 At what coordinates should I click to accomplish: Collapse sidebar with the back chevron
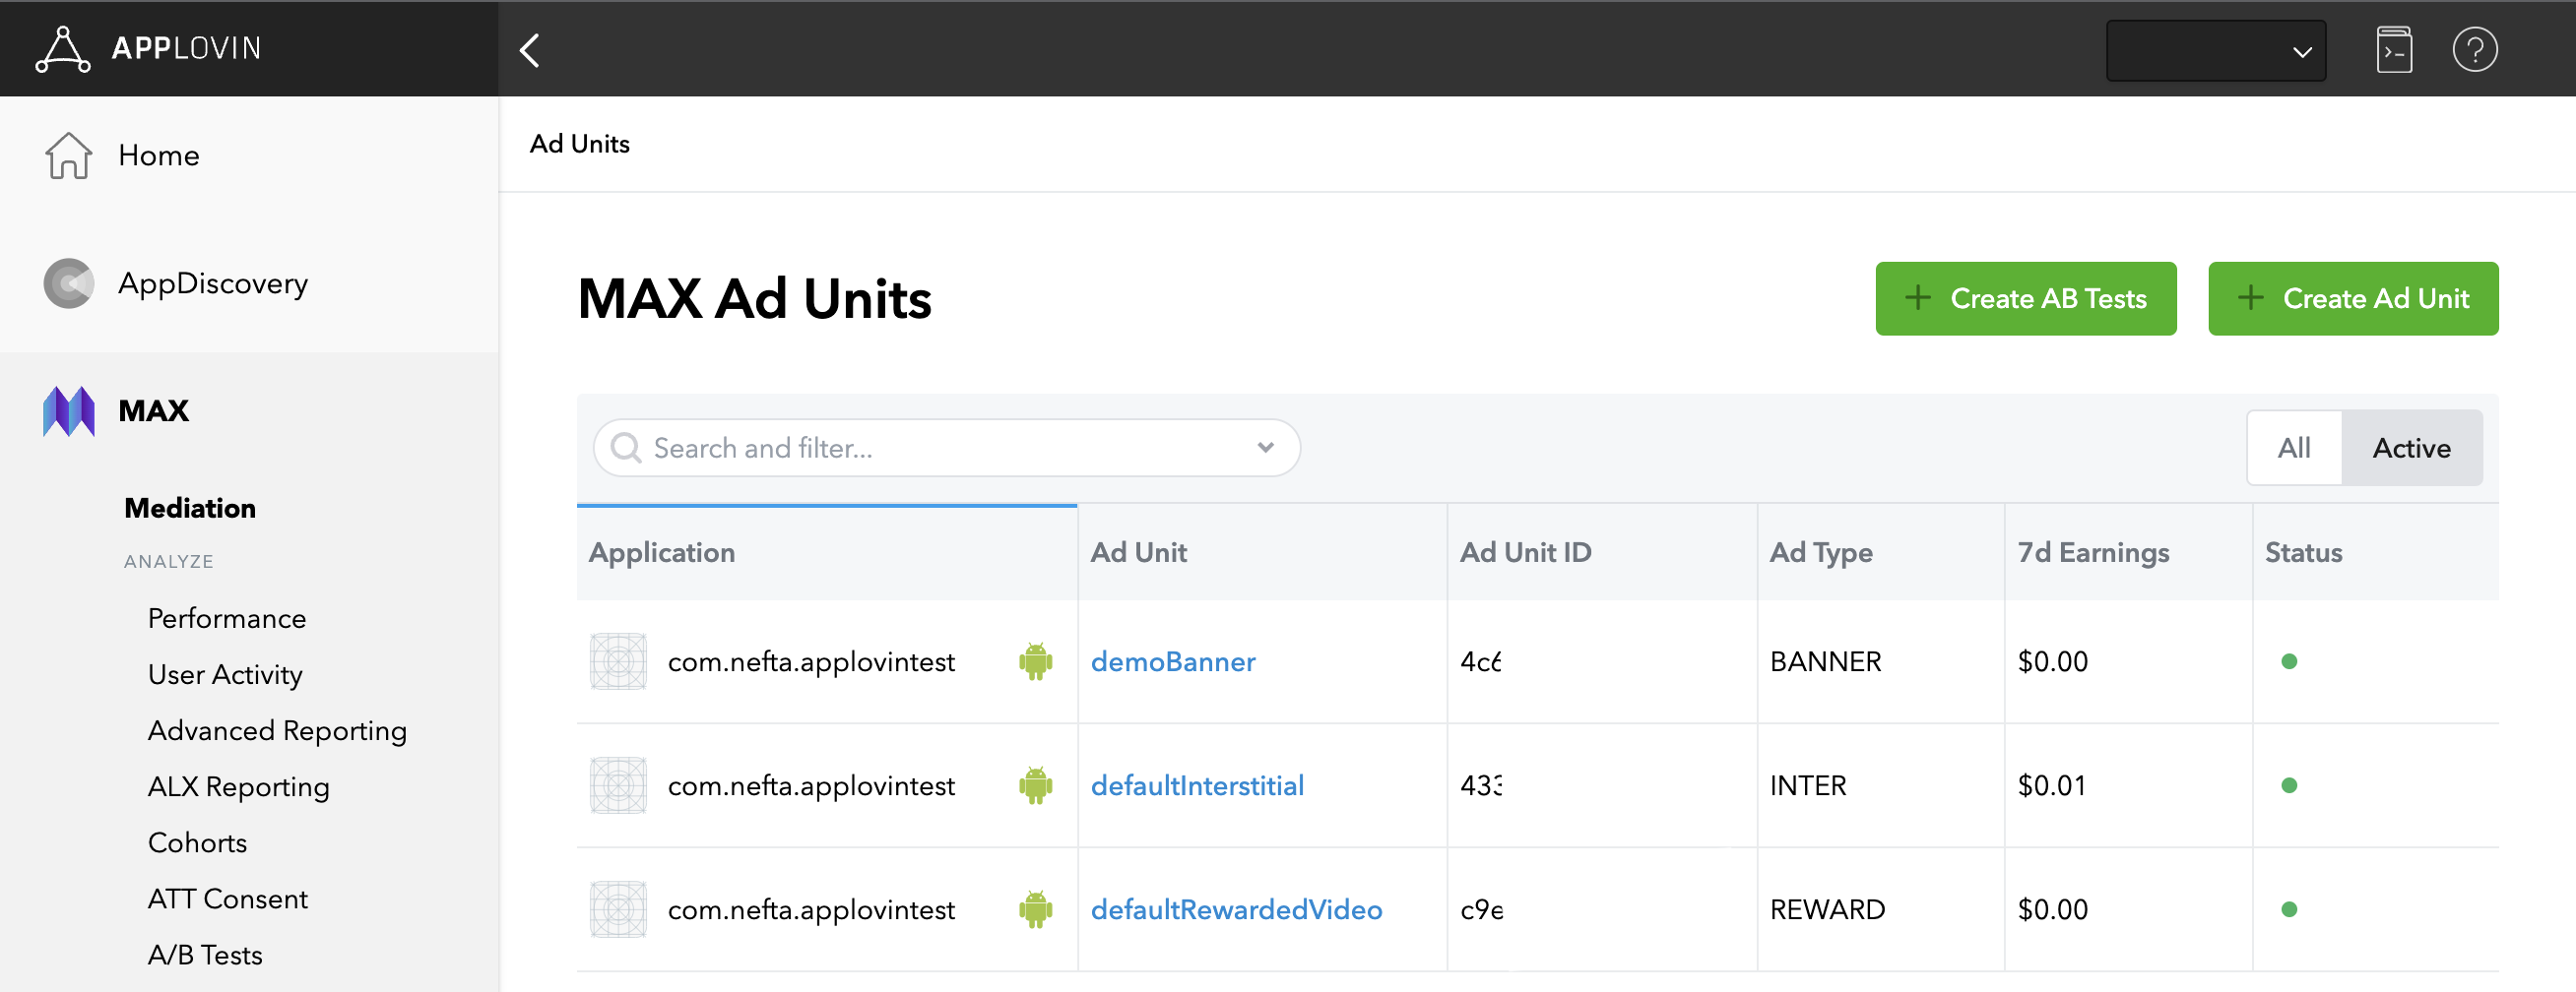(x=530, y=50)
